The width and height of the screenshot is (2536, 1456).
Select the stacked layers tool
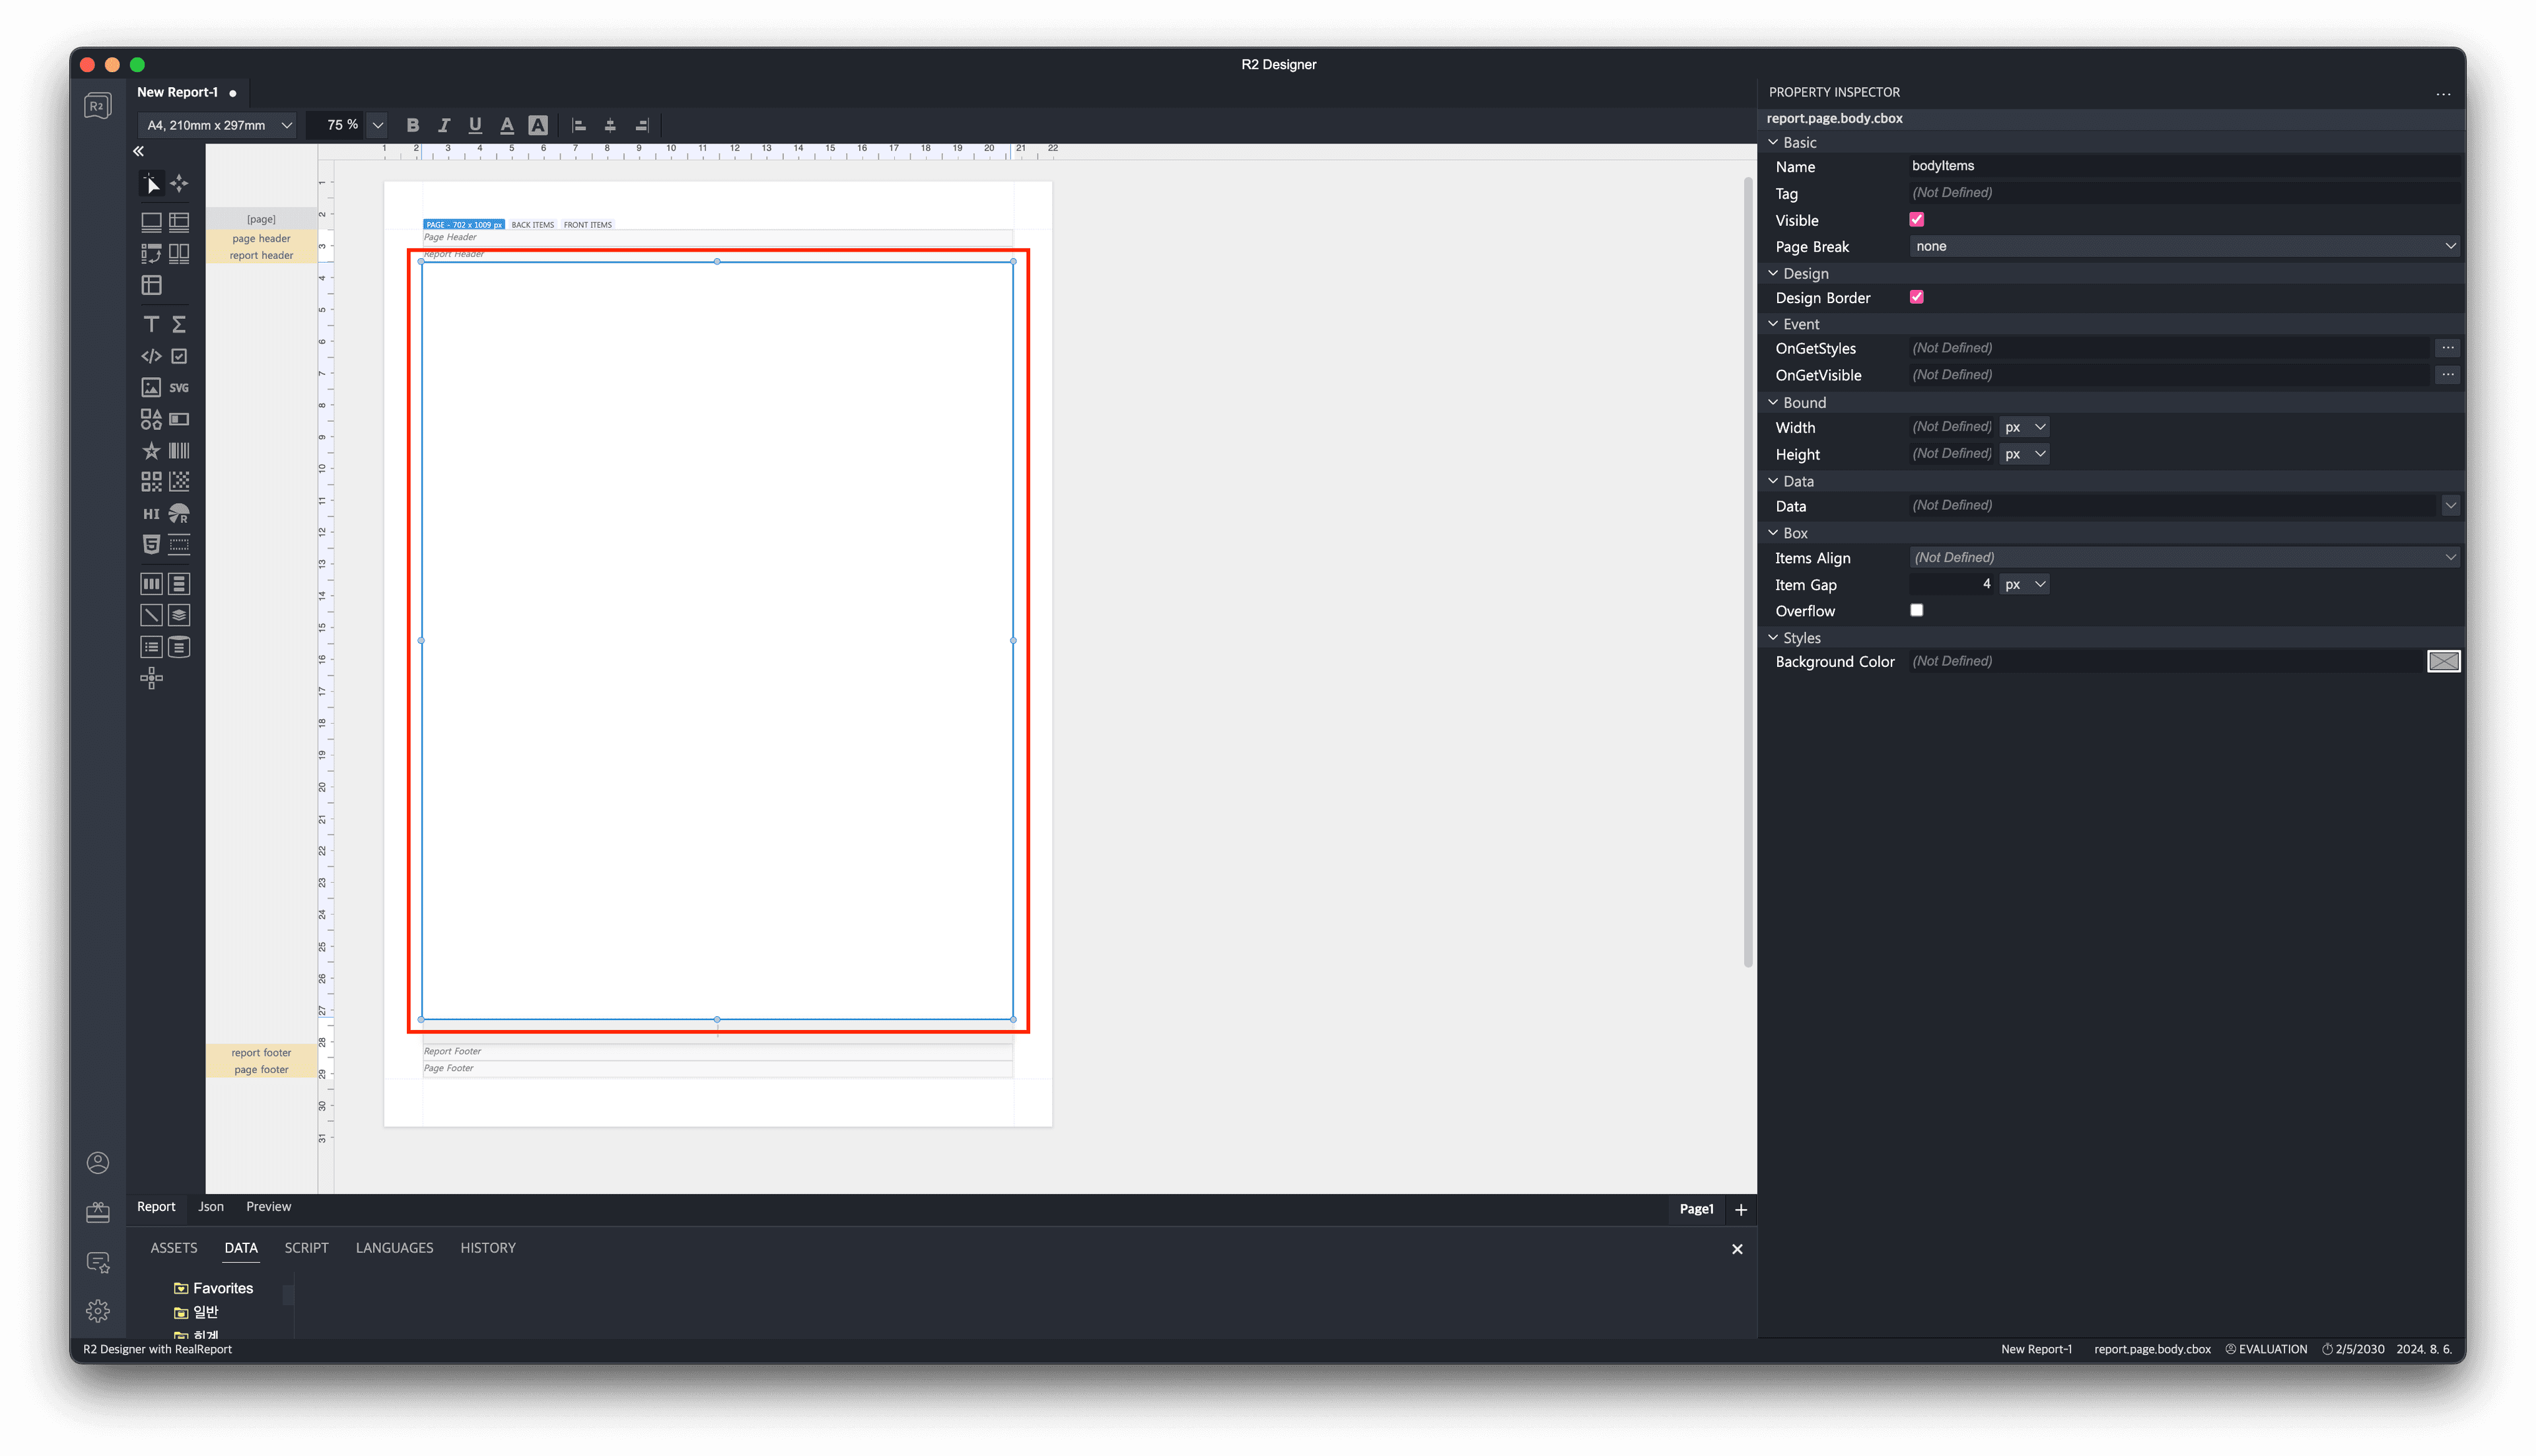point(179,616)
